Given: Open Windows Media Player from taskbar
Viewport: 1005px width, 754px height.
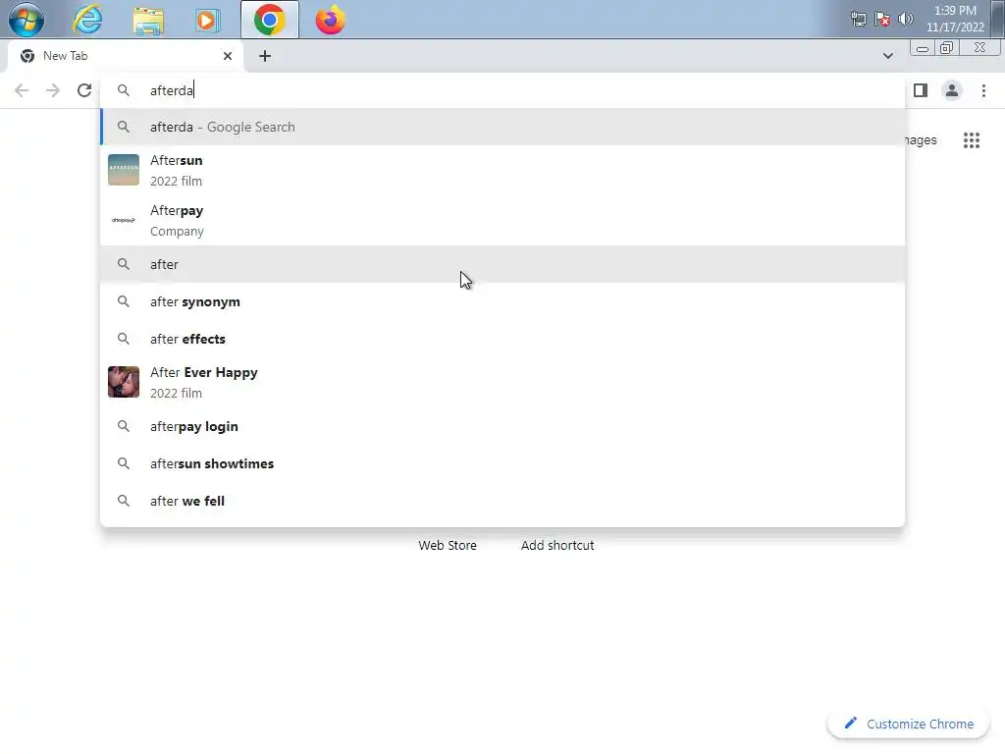Looking at the screenshot, I should click(208, 20).
